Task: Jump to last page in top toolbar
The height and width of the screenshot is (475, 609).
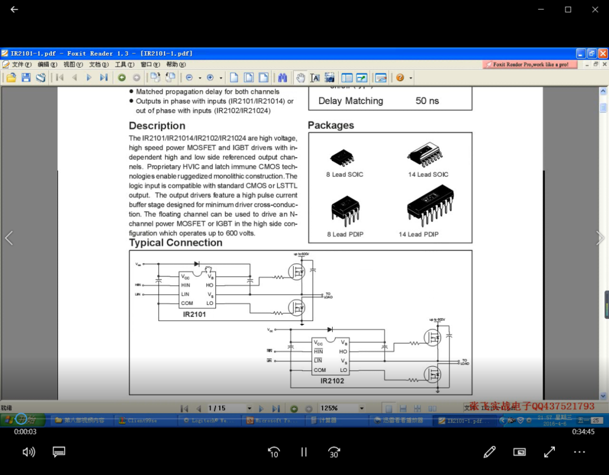Action: click(104, 78)
